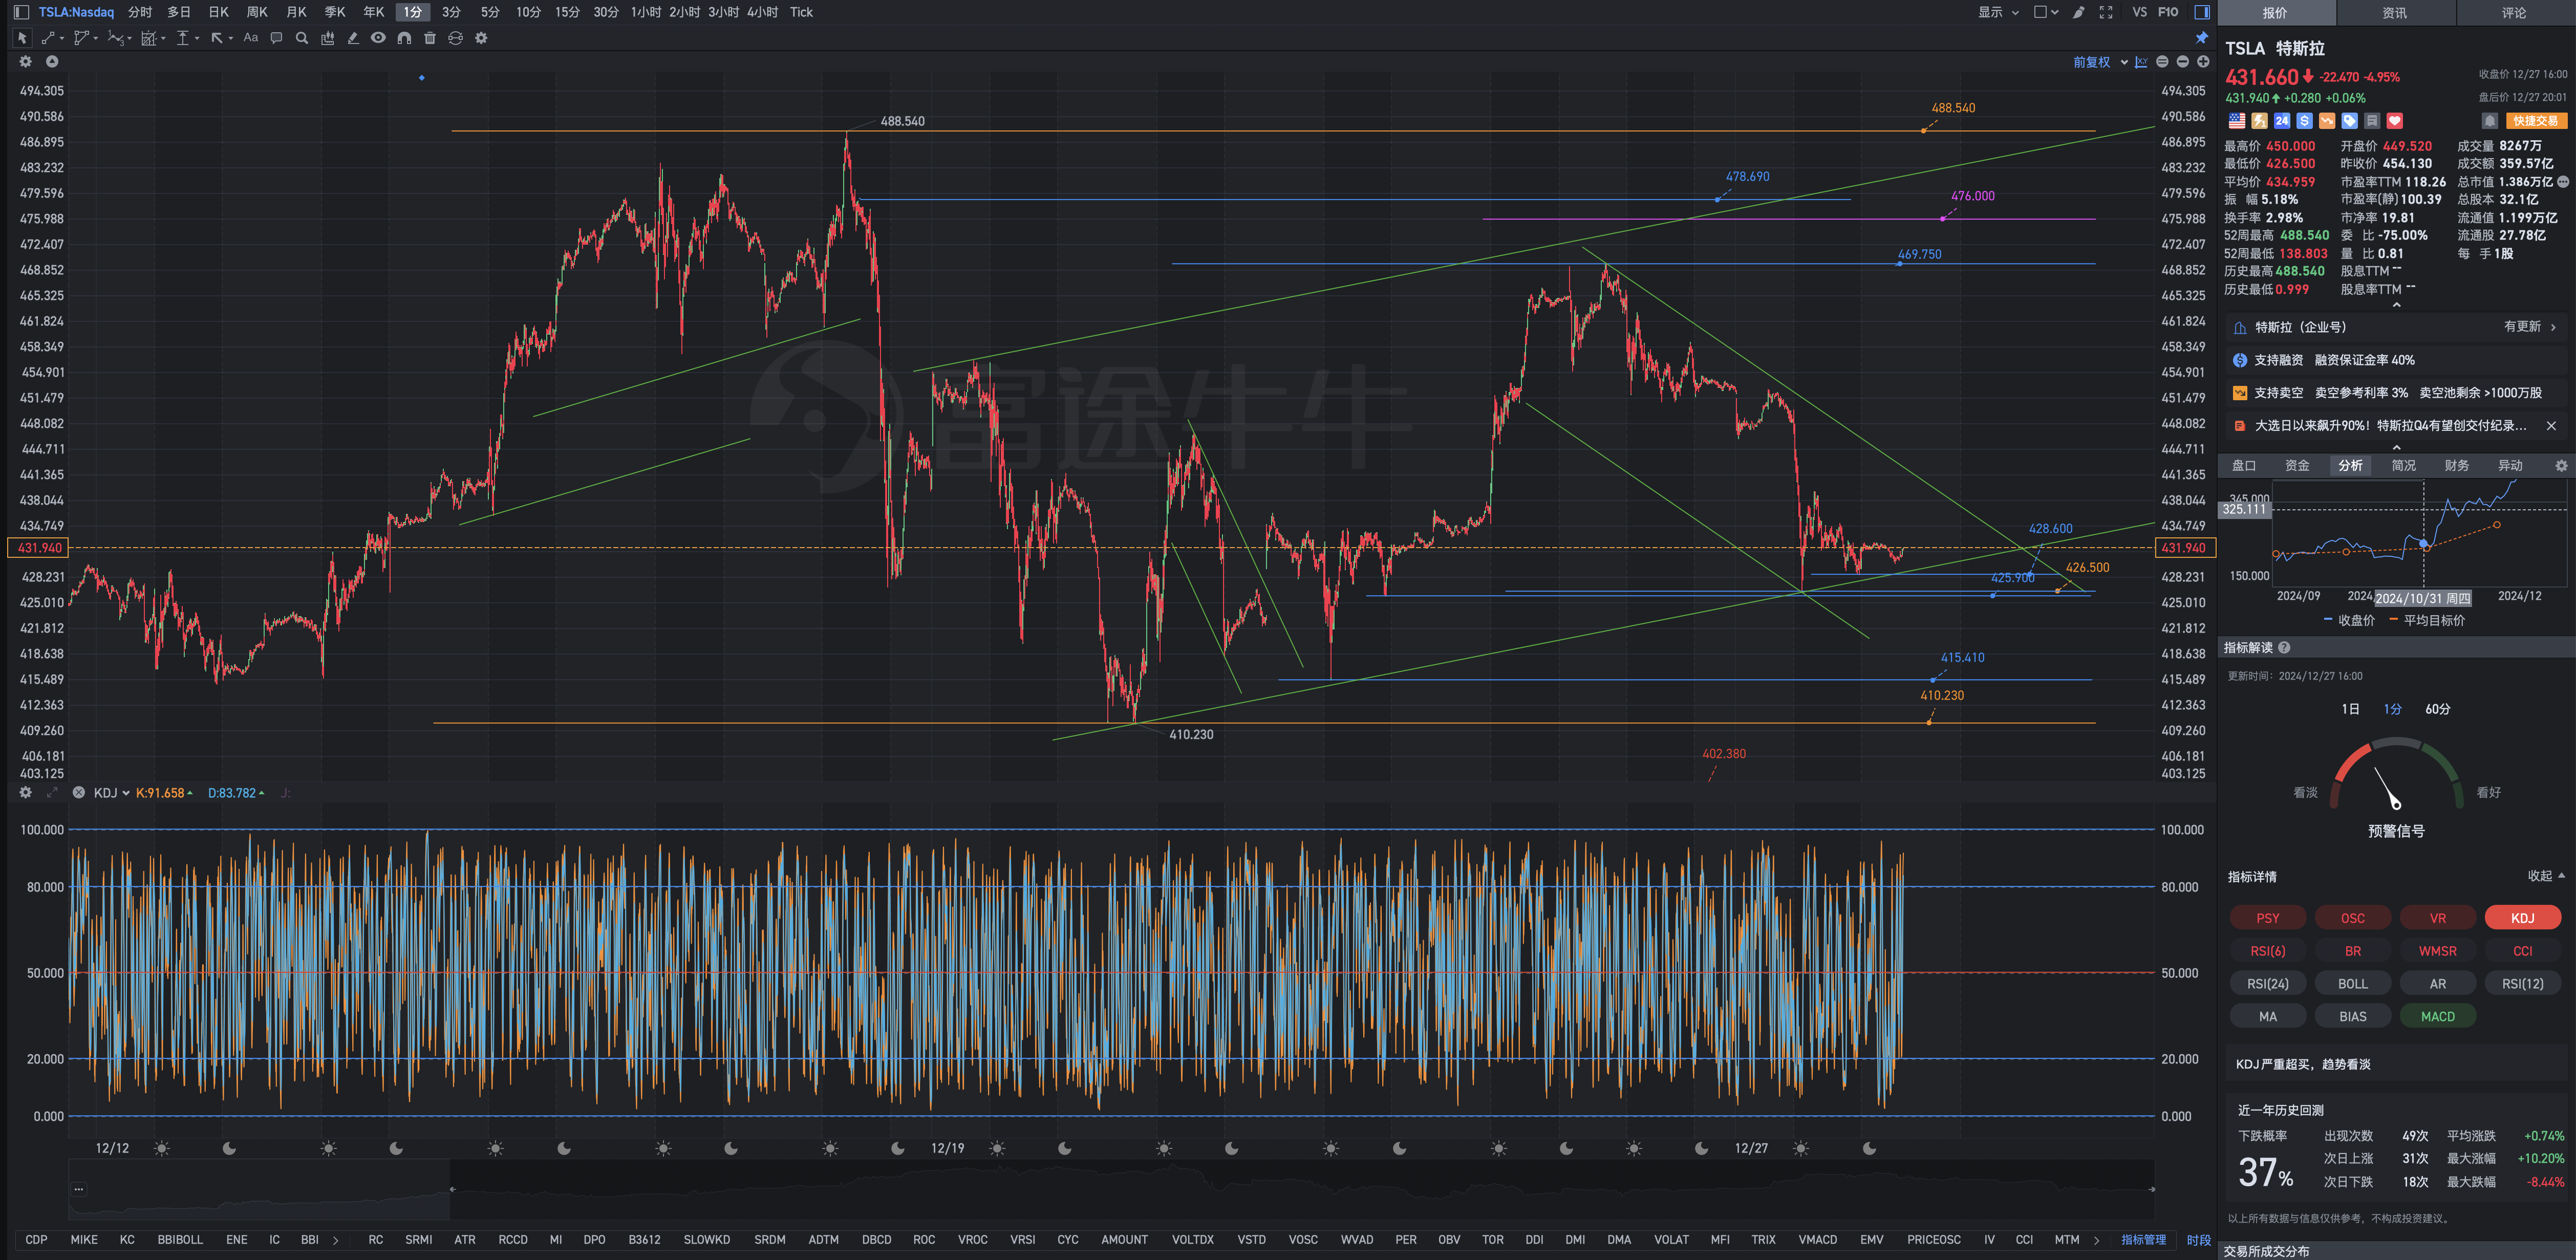
Task: Expand more indicators after MTM chevron
Action: point(2097,1240)
